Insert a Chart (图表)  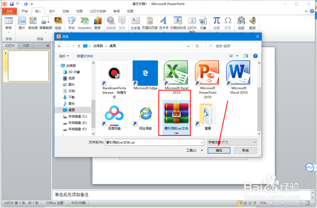tap(97, 23)
